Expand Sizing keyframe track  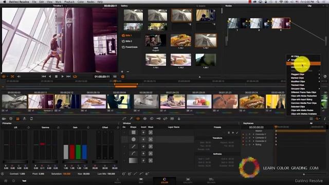pos(253,145)
